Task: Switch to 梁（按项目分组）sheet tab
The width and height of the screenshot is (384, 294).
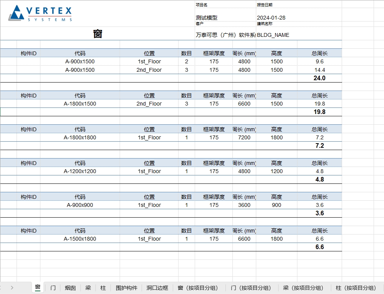Action: (303, 288)
